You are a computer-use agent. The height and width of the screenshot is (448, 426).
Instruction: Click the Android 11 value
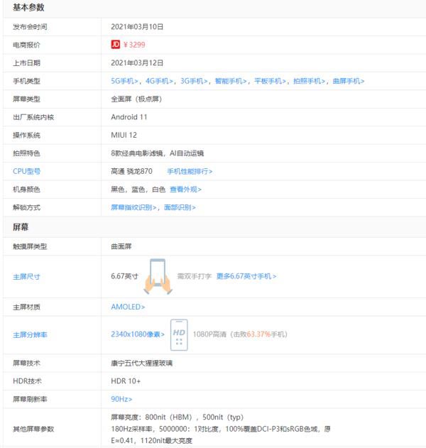pos(129,117)
